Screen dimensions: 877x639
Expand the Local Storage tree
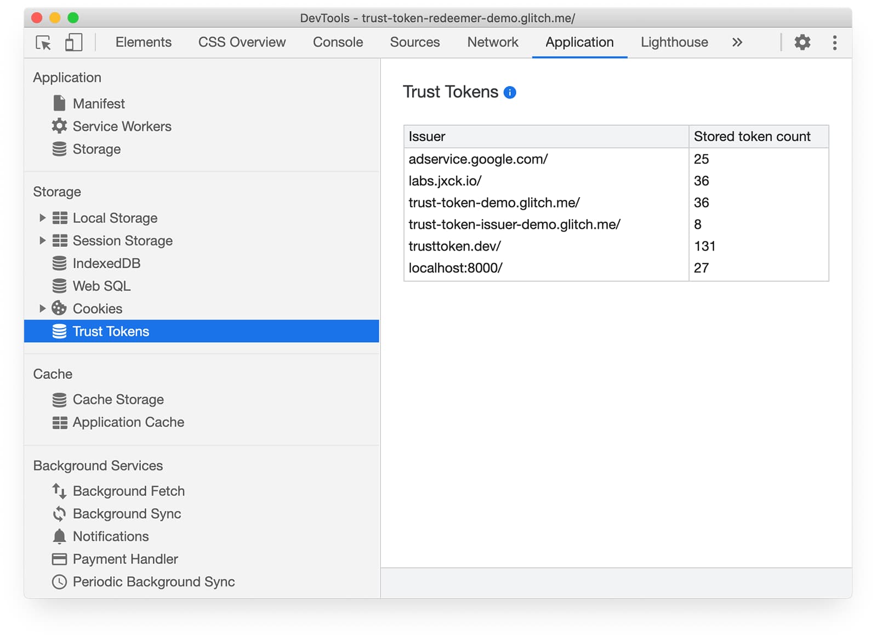[x=42, y=217]
